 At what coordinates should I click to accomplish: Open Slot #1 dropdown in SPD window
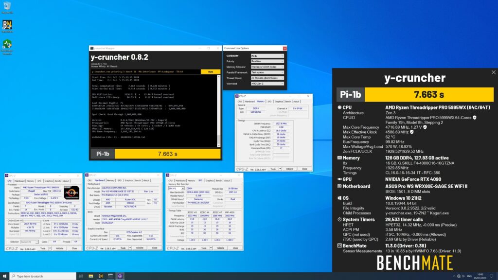point(176,188)
